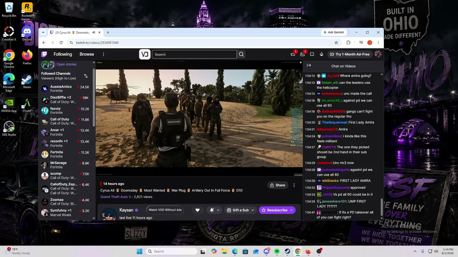
Task: Click Try 1-Month Ad-Free button
Action: click(349, 54)
